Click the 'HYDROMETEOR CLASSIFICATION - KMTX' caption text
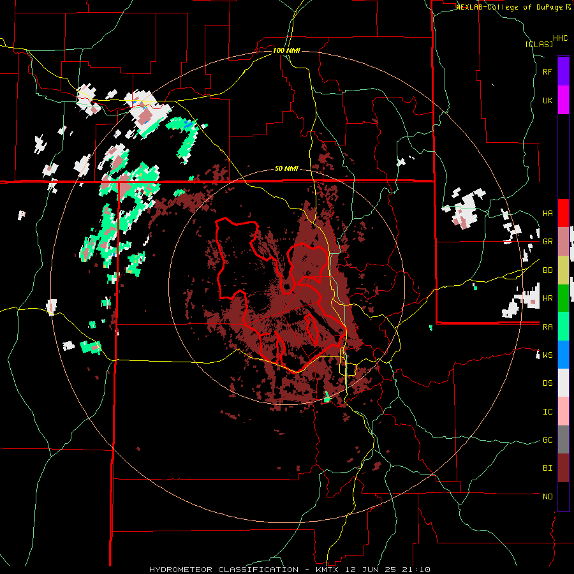 pos(245,570)
